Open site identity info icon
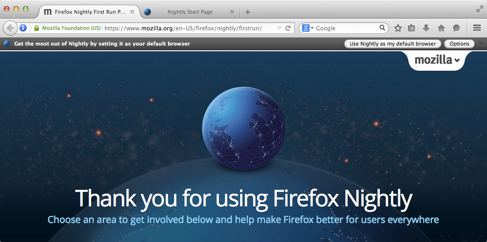The height and width of the screenshot is (242, 487). click(x=23, y=28)
